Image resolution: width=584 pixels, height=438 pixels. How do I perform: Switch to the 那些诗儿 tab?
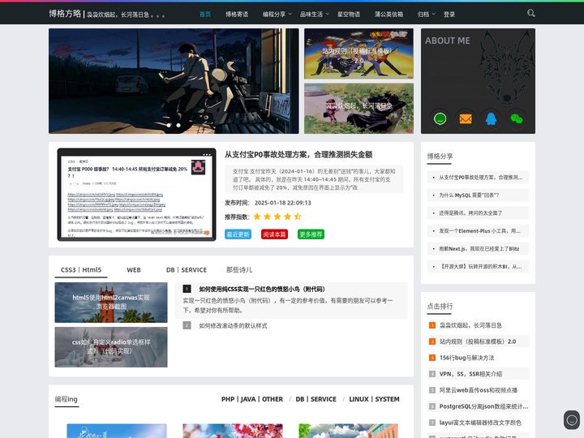239,270
